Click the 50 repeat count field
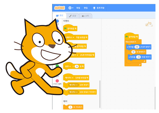The height and width of the screenshot is (113, 159). pos(133,52)
